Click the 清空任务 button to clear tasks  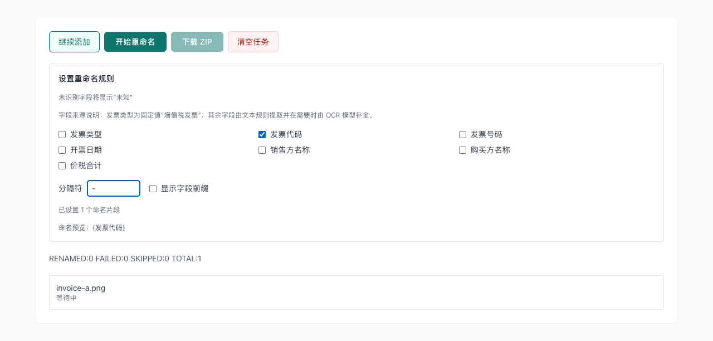(253, 42)
